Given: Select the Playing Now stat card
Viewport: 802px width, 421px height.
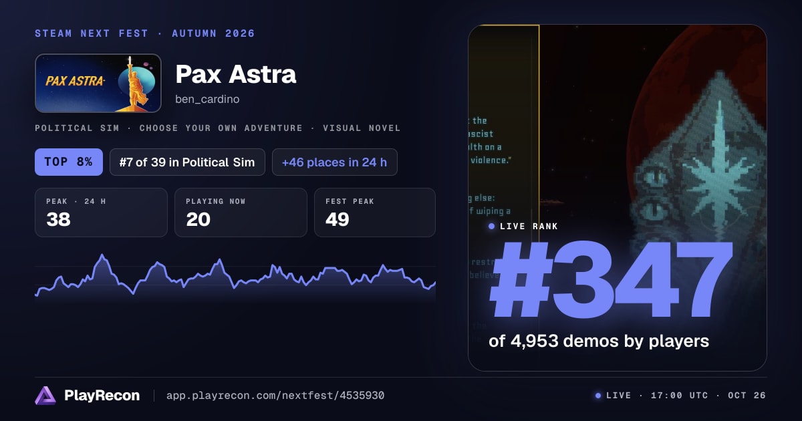Looking at the screenshot, I should click(x=241, y=213).
